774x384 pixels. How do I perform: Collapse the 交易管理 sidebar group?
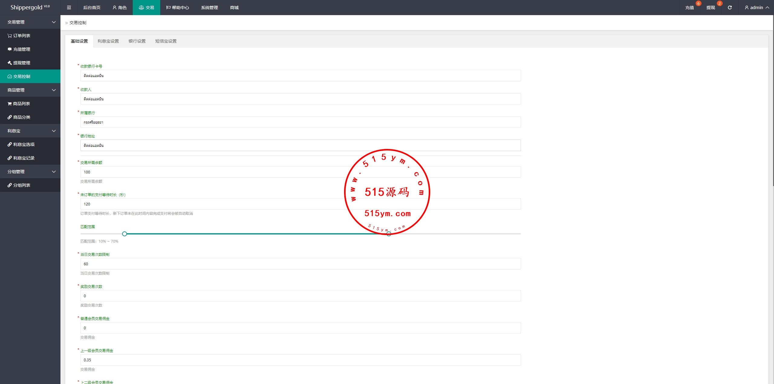30,22
